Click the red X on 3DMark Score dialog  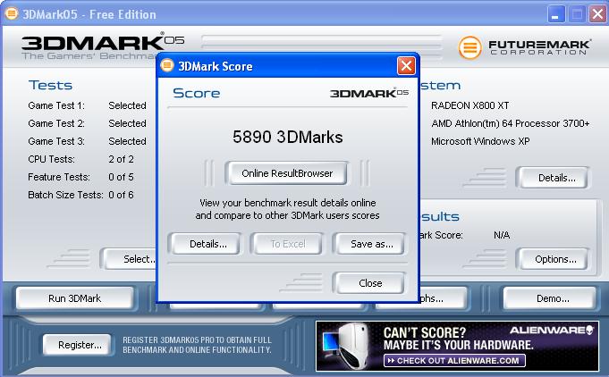tap(406, 66)
